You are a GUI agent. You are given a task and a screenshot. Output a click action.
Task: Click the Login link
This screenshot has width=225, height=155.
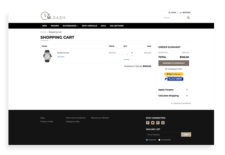coord(172,13)
